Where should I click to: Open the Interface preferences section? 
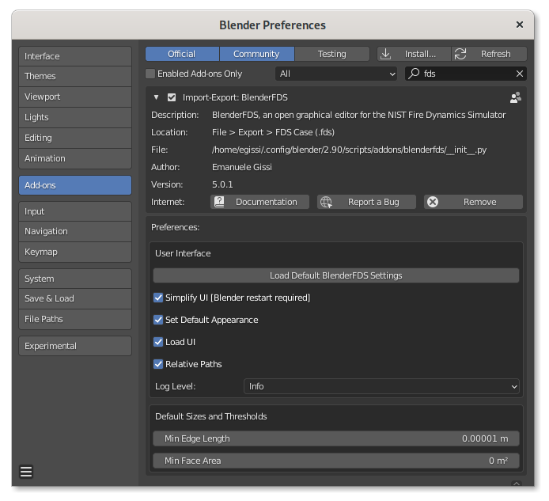pos(75,56)
